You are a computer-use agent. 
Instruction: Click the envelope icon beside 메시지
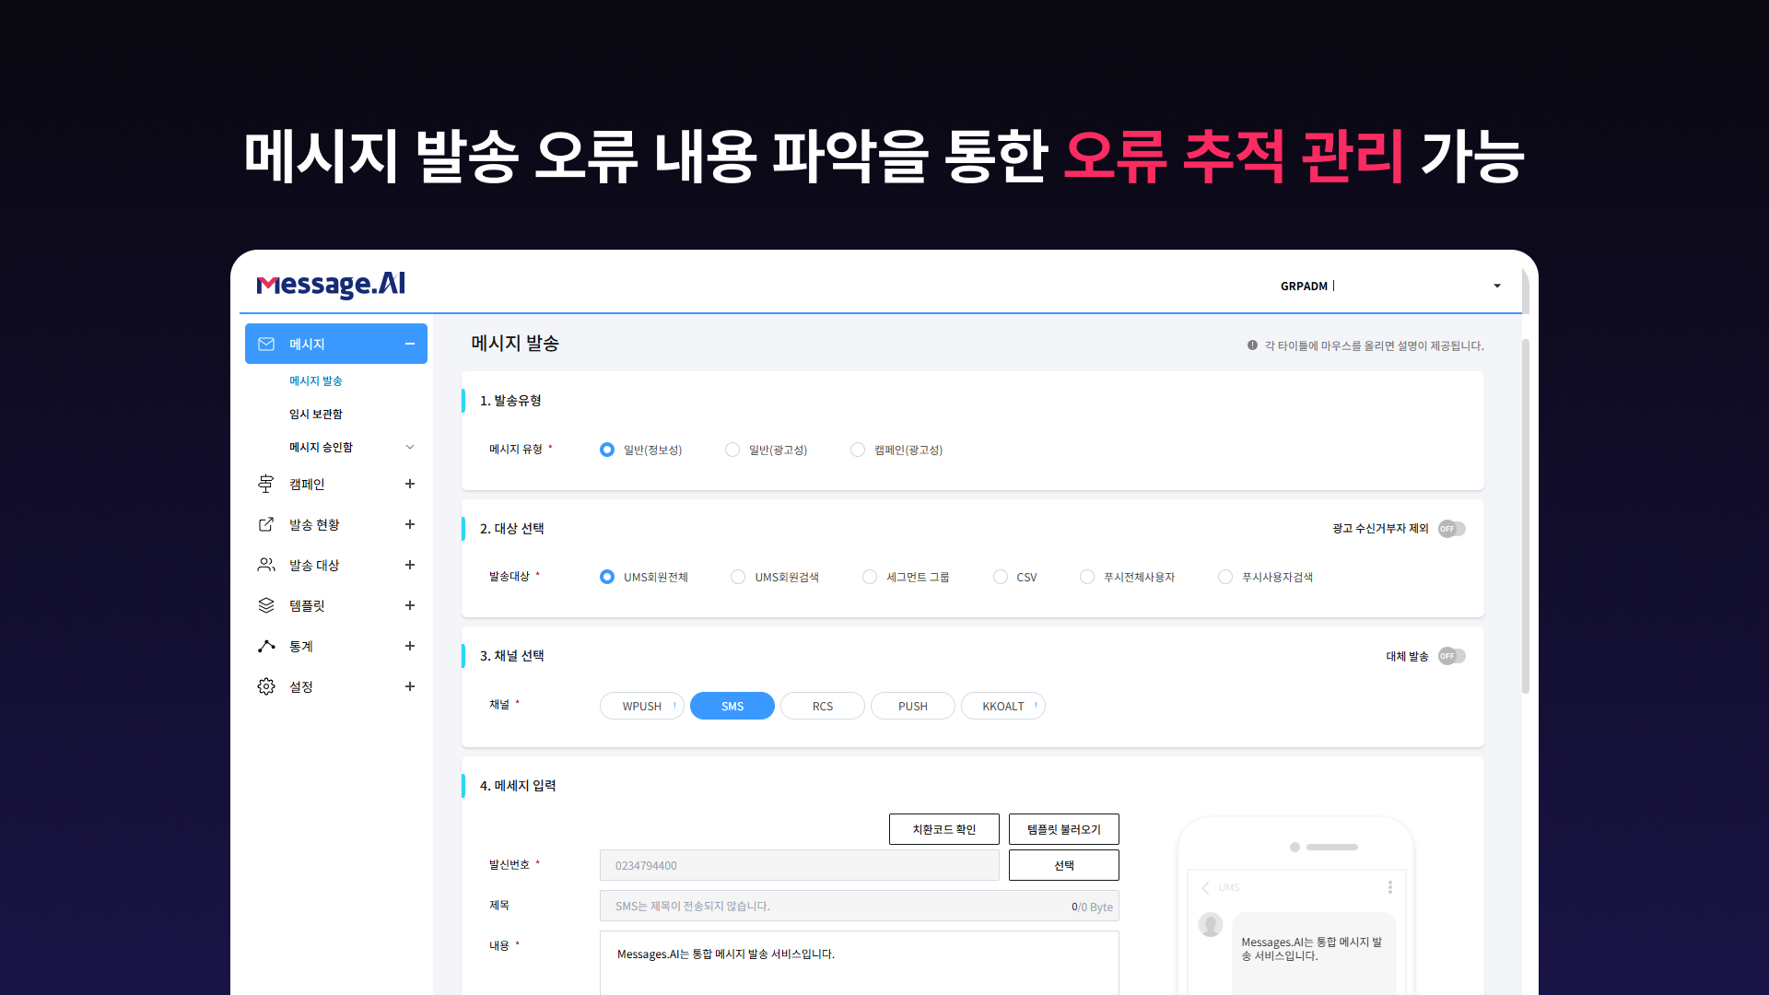pos(266,344)
